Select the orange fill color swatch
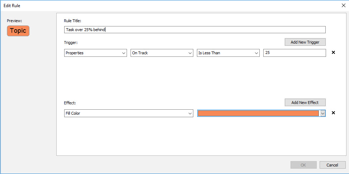This screenshot has width=349, height=174. [x=258, y=113]
